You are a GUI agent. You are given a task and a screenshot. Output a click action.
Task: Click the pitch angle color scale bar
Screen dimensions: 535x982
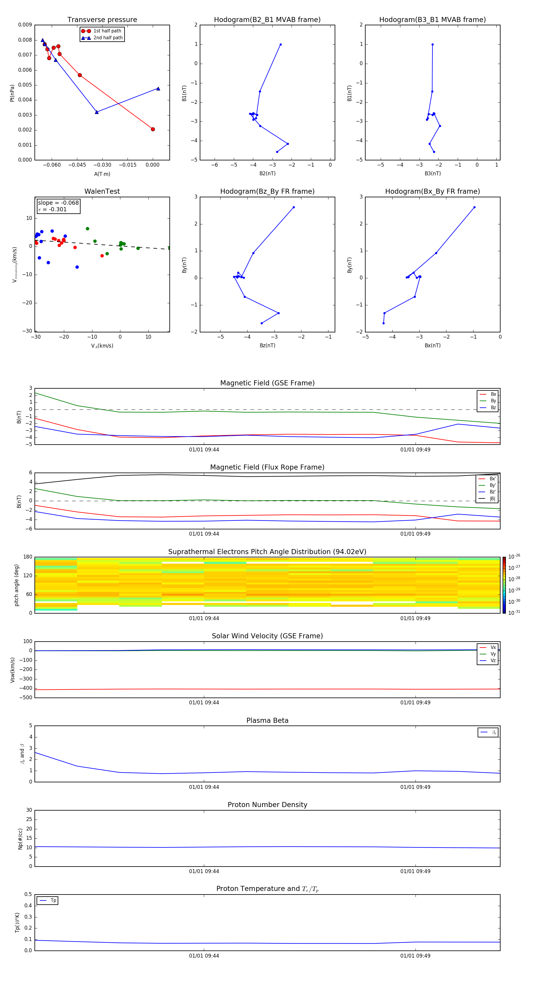coord(504,585)
